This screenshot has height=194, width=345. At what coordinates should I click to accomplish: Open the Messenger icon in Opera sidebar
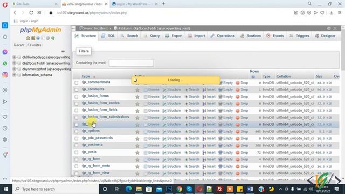(x=5, y=52)
